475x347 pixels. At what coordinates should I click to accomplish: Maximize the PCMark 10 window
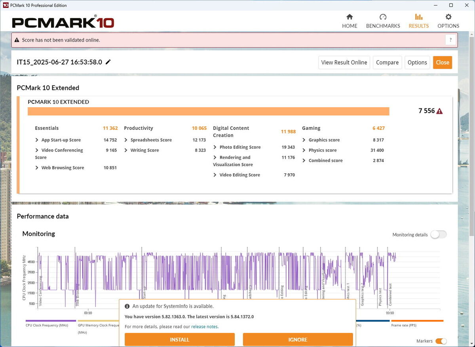coord(451,5)
